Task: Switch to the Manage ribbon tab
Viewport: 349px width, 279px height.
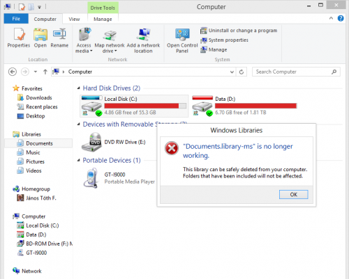Action: (x=103, y=19)
